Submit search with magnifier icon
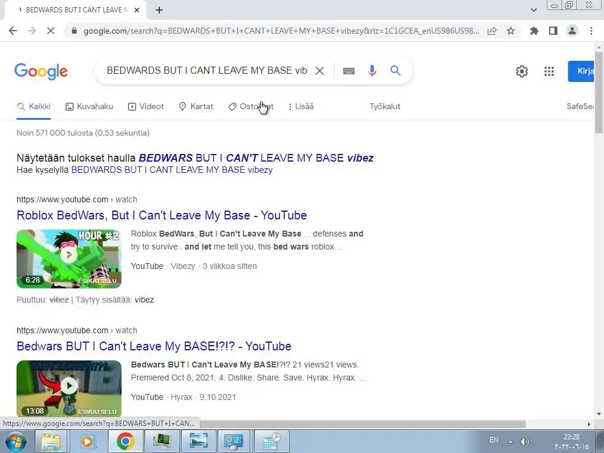 (x=395, y=71)
